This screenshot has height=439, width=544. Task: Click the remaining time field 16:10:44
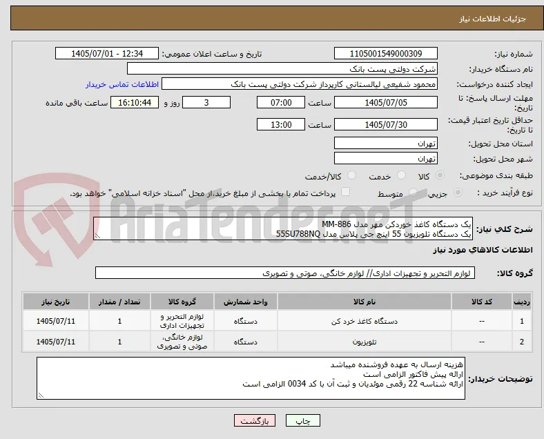(135, 103)
